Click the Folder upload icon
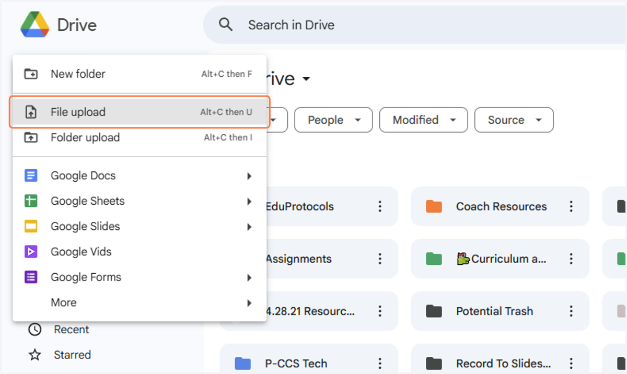The width and height of the screenshot is (627, 374). [31, 137]
